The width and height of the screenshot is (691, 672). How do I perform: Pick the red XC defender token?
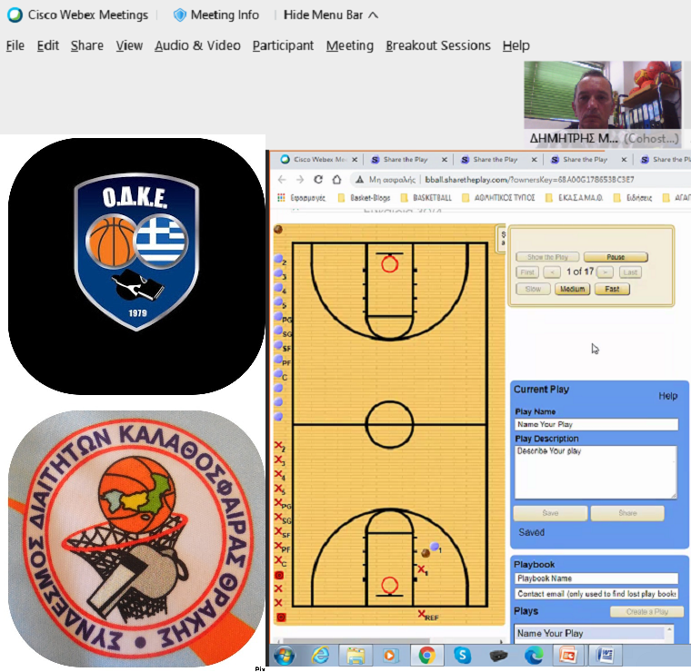click(278, 559)
